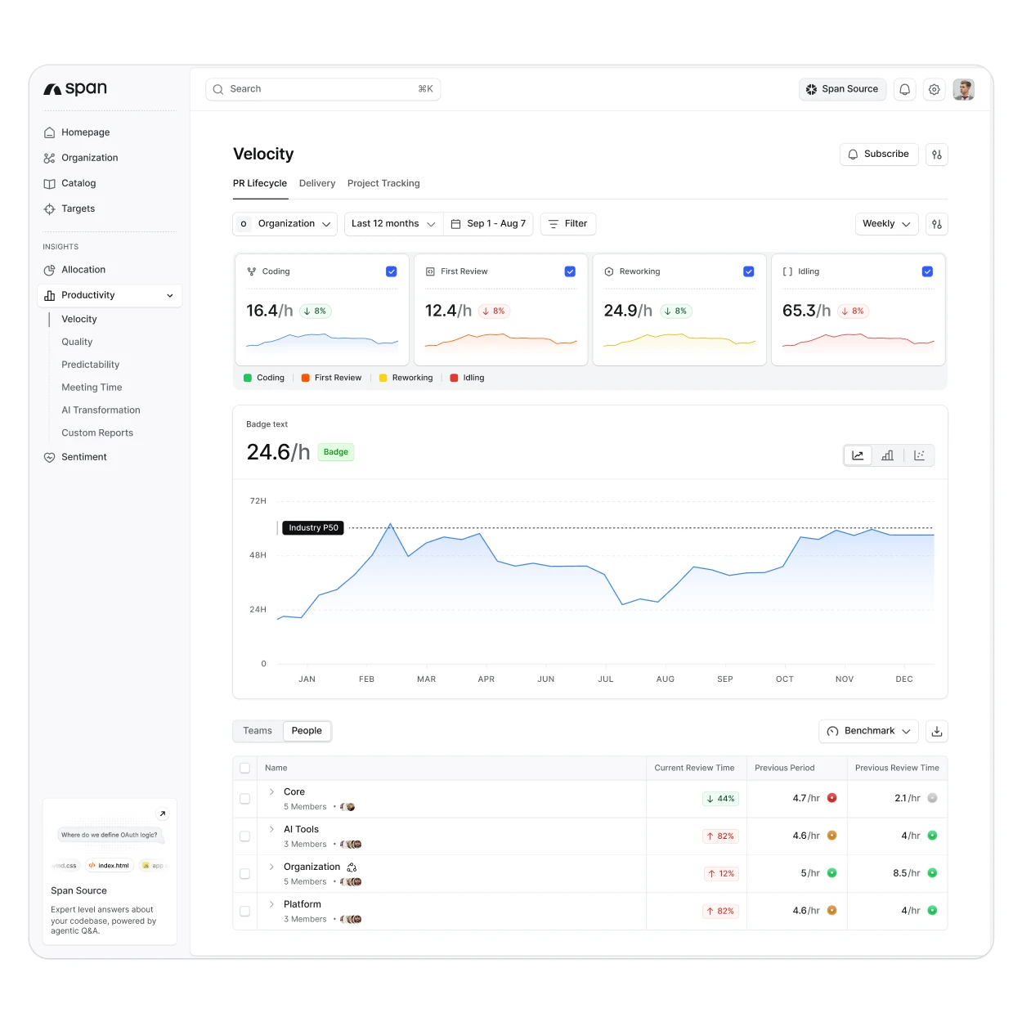Open the Weekly interval dropdown

pos(886,224)
